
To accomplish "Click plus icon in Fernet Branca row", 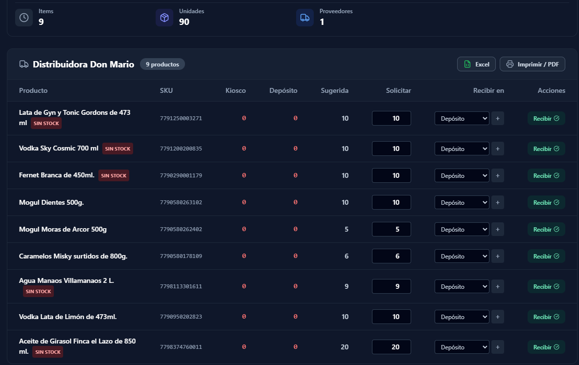I will (x=497, y=175).
